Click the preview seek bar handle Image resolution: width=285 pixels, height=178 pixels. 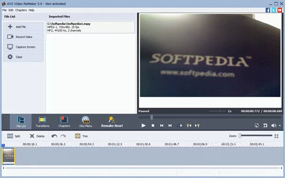(152, 117)
